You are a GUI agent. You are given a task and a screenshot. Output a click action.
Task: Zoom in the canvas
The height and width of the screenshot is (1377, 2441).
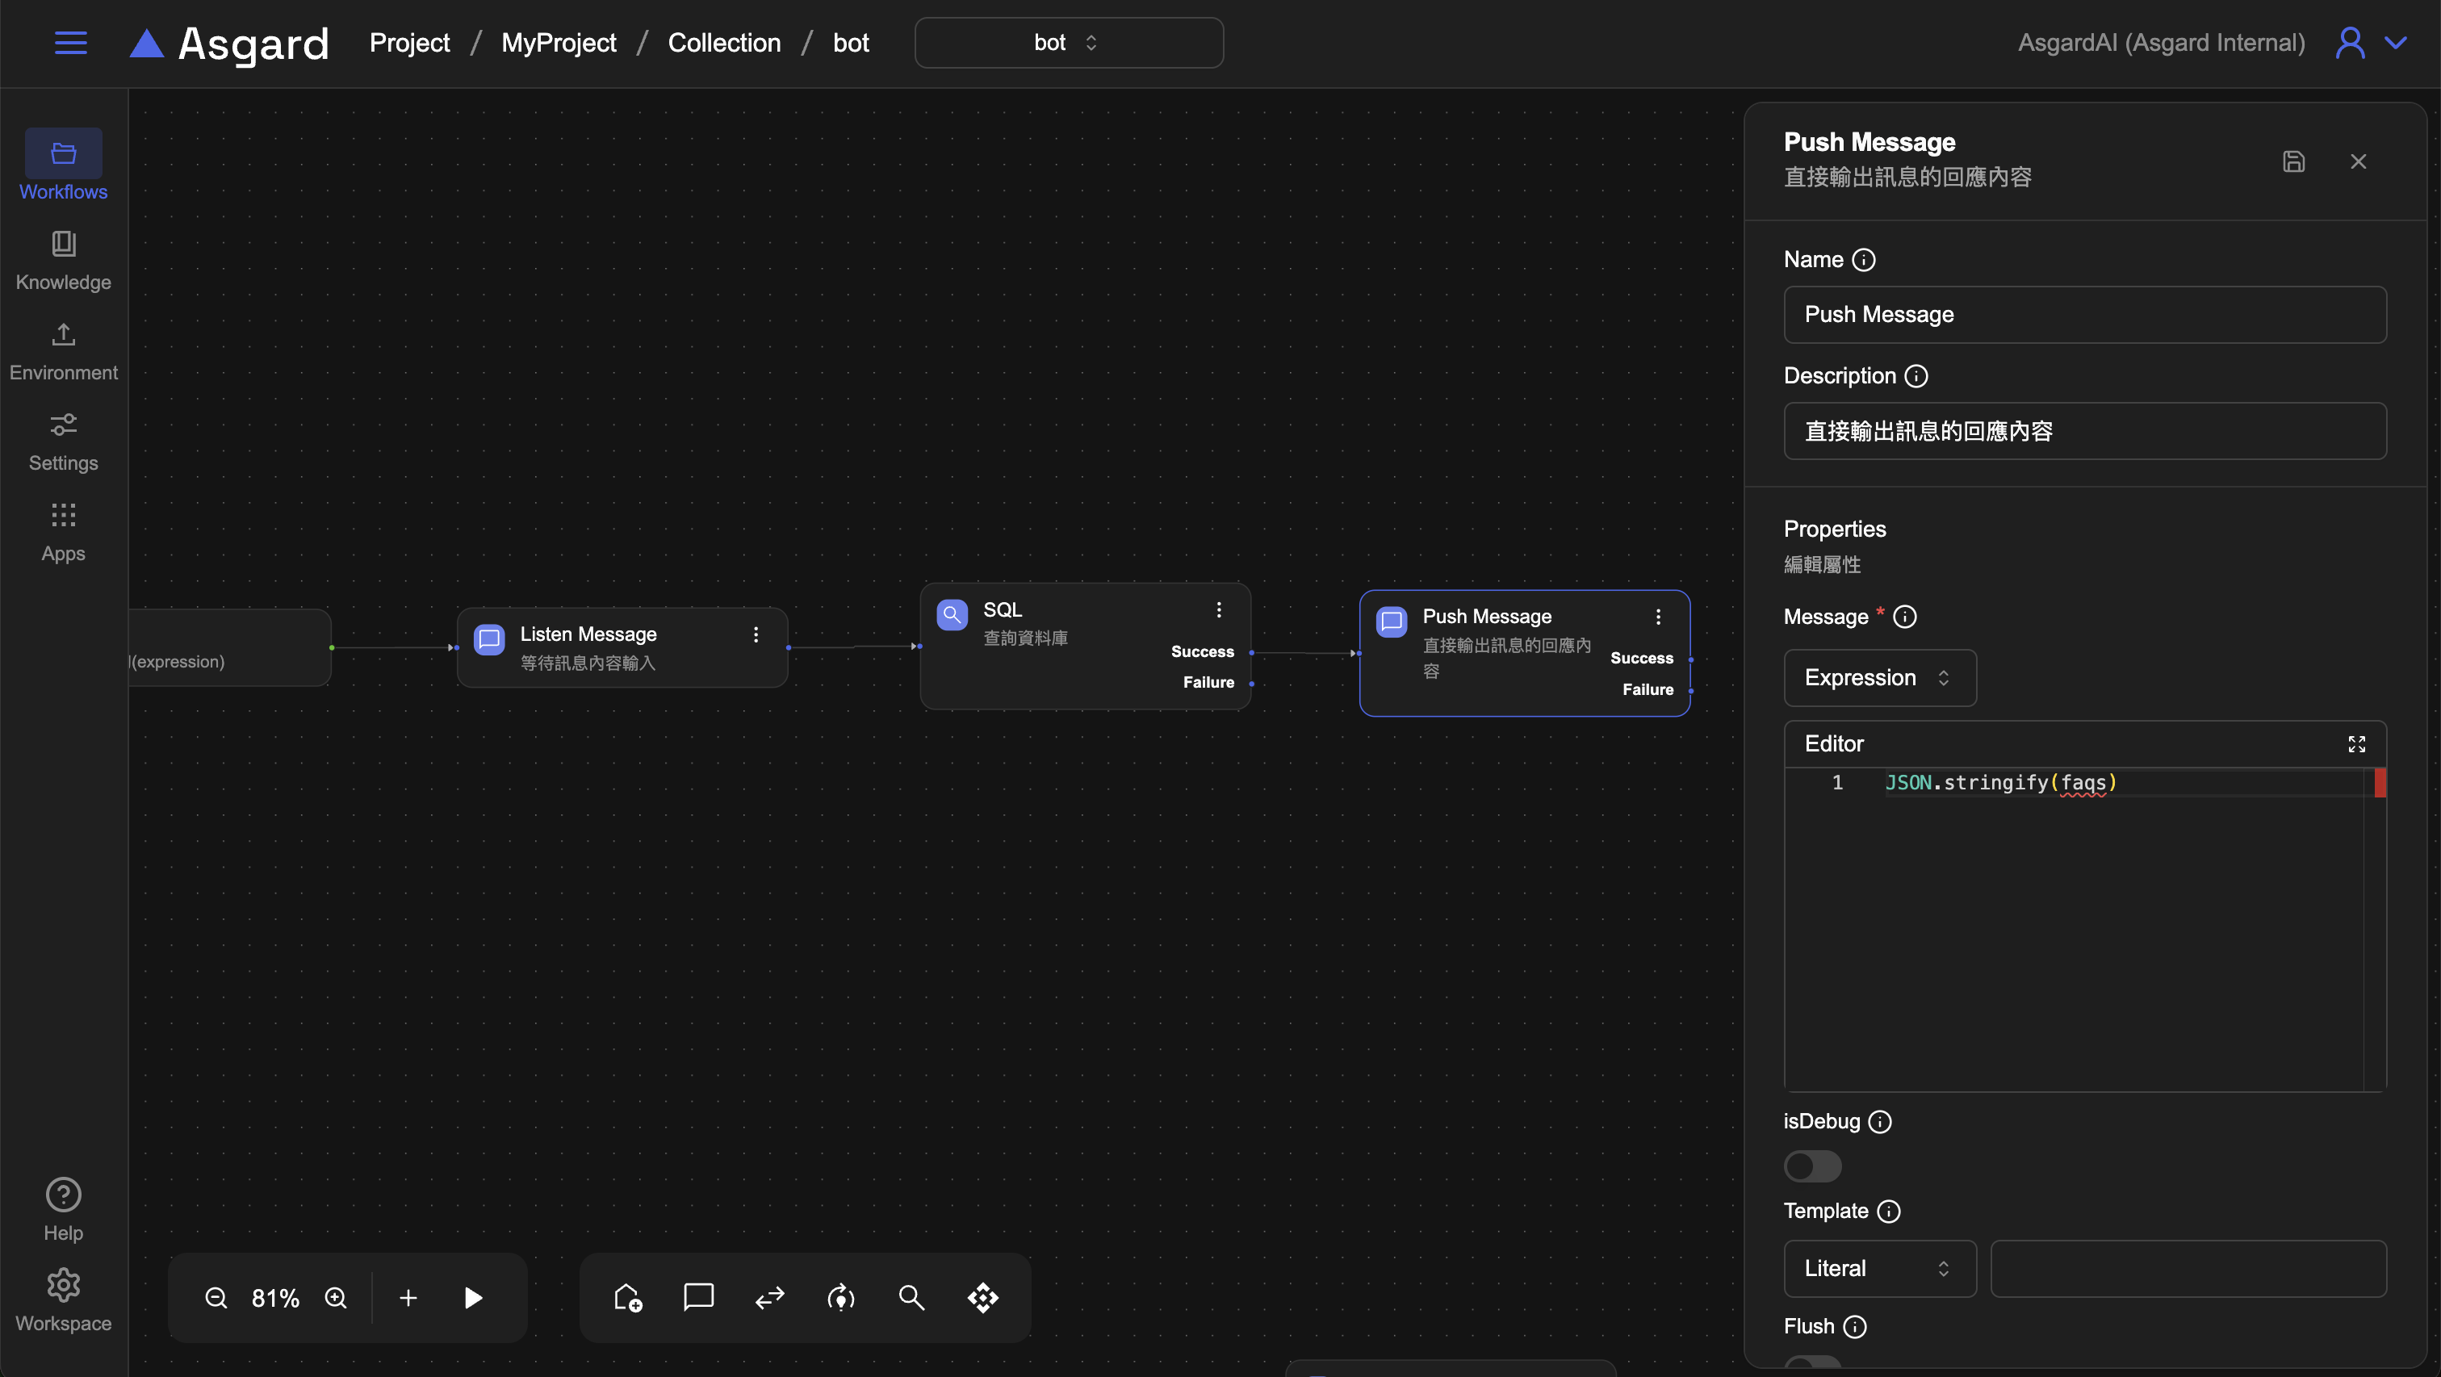[x=336, y=1297]
